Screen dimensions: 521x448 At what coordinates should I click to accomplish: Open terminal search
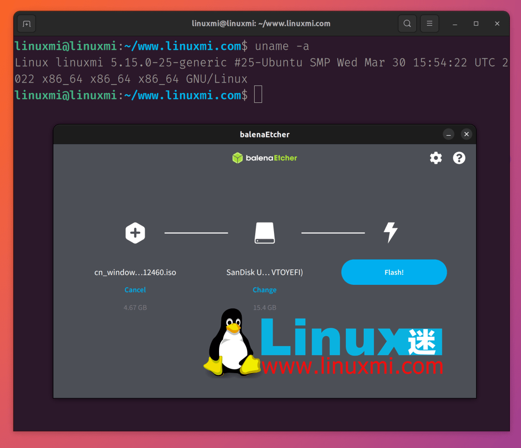coord(407,24)
